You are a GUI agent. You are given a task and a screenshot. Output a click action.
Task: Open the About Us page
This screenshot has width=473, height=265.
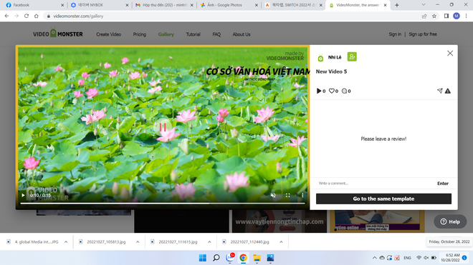(242, 34)
